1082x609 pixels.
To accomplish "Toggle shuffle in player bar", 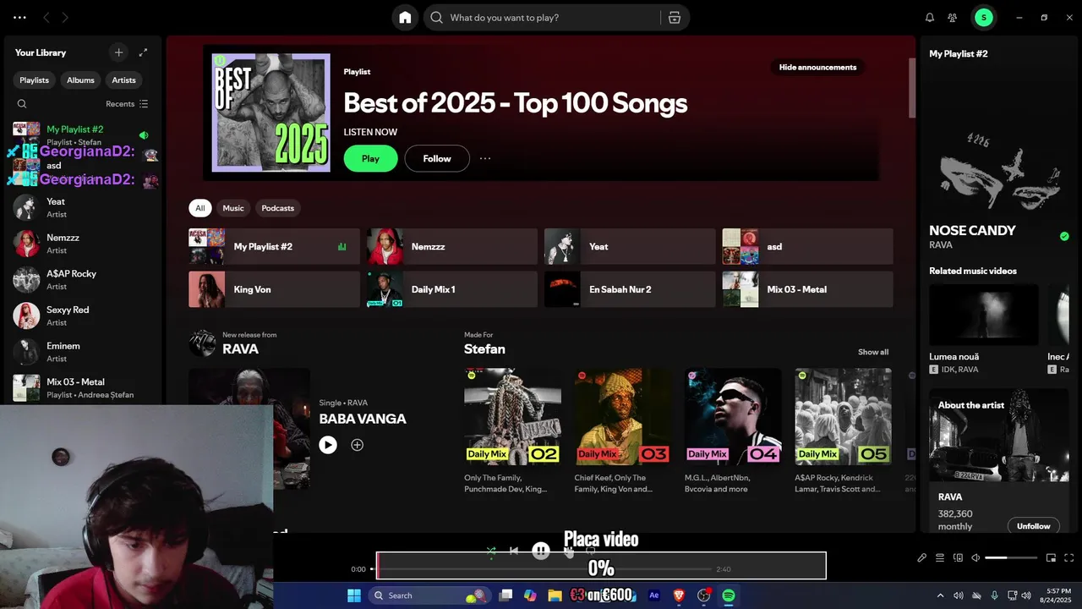I will coord(491,551).
